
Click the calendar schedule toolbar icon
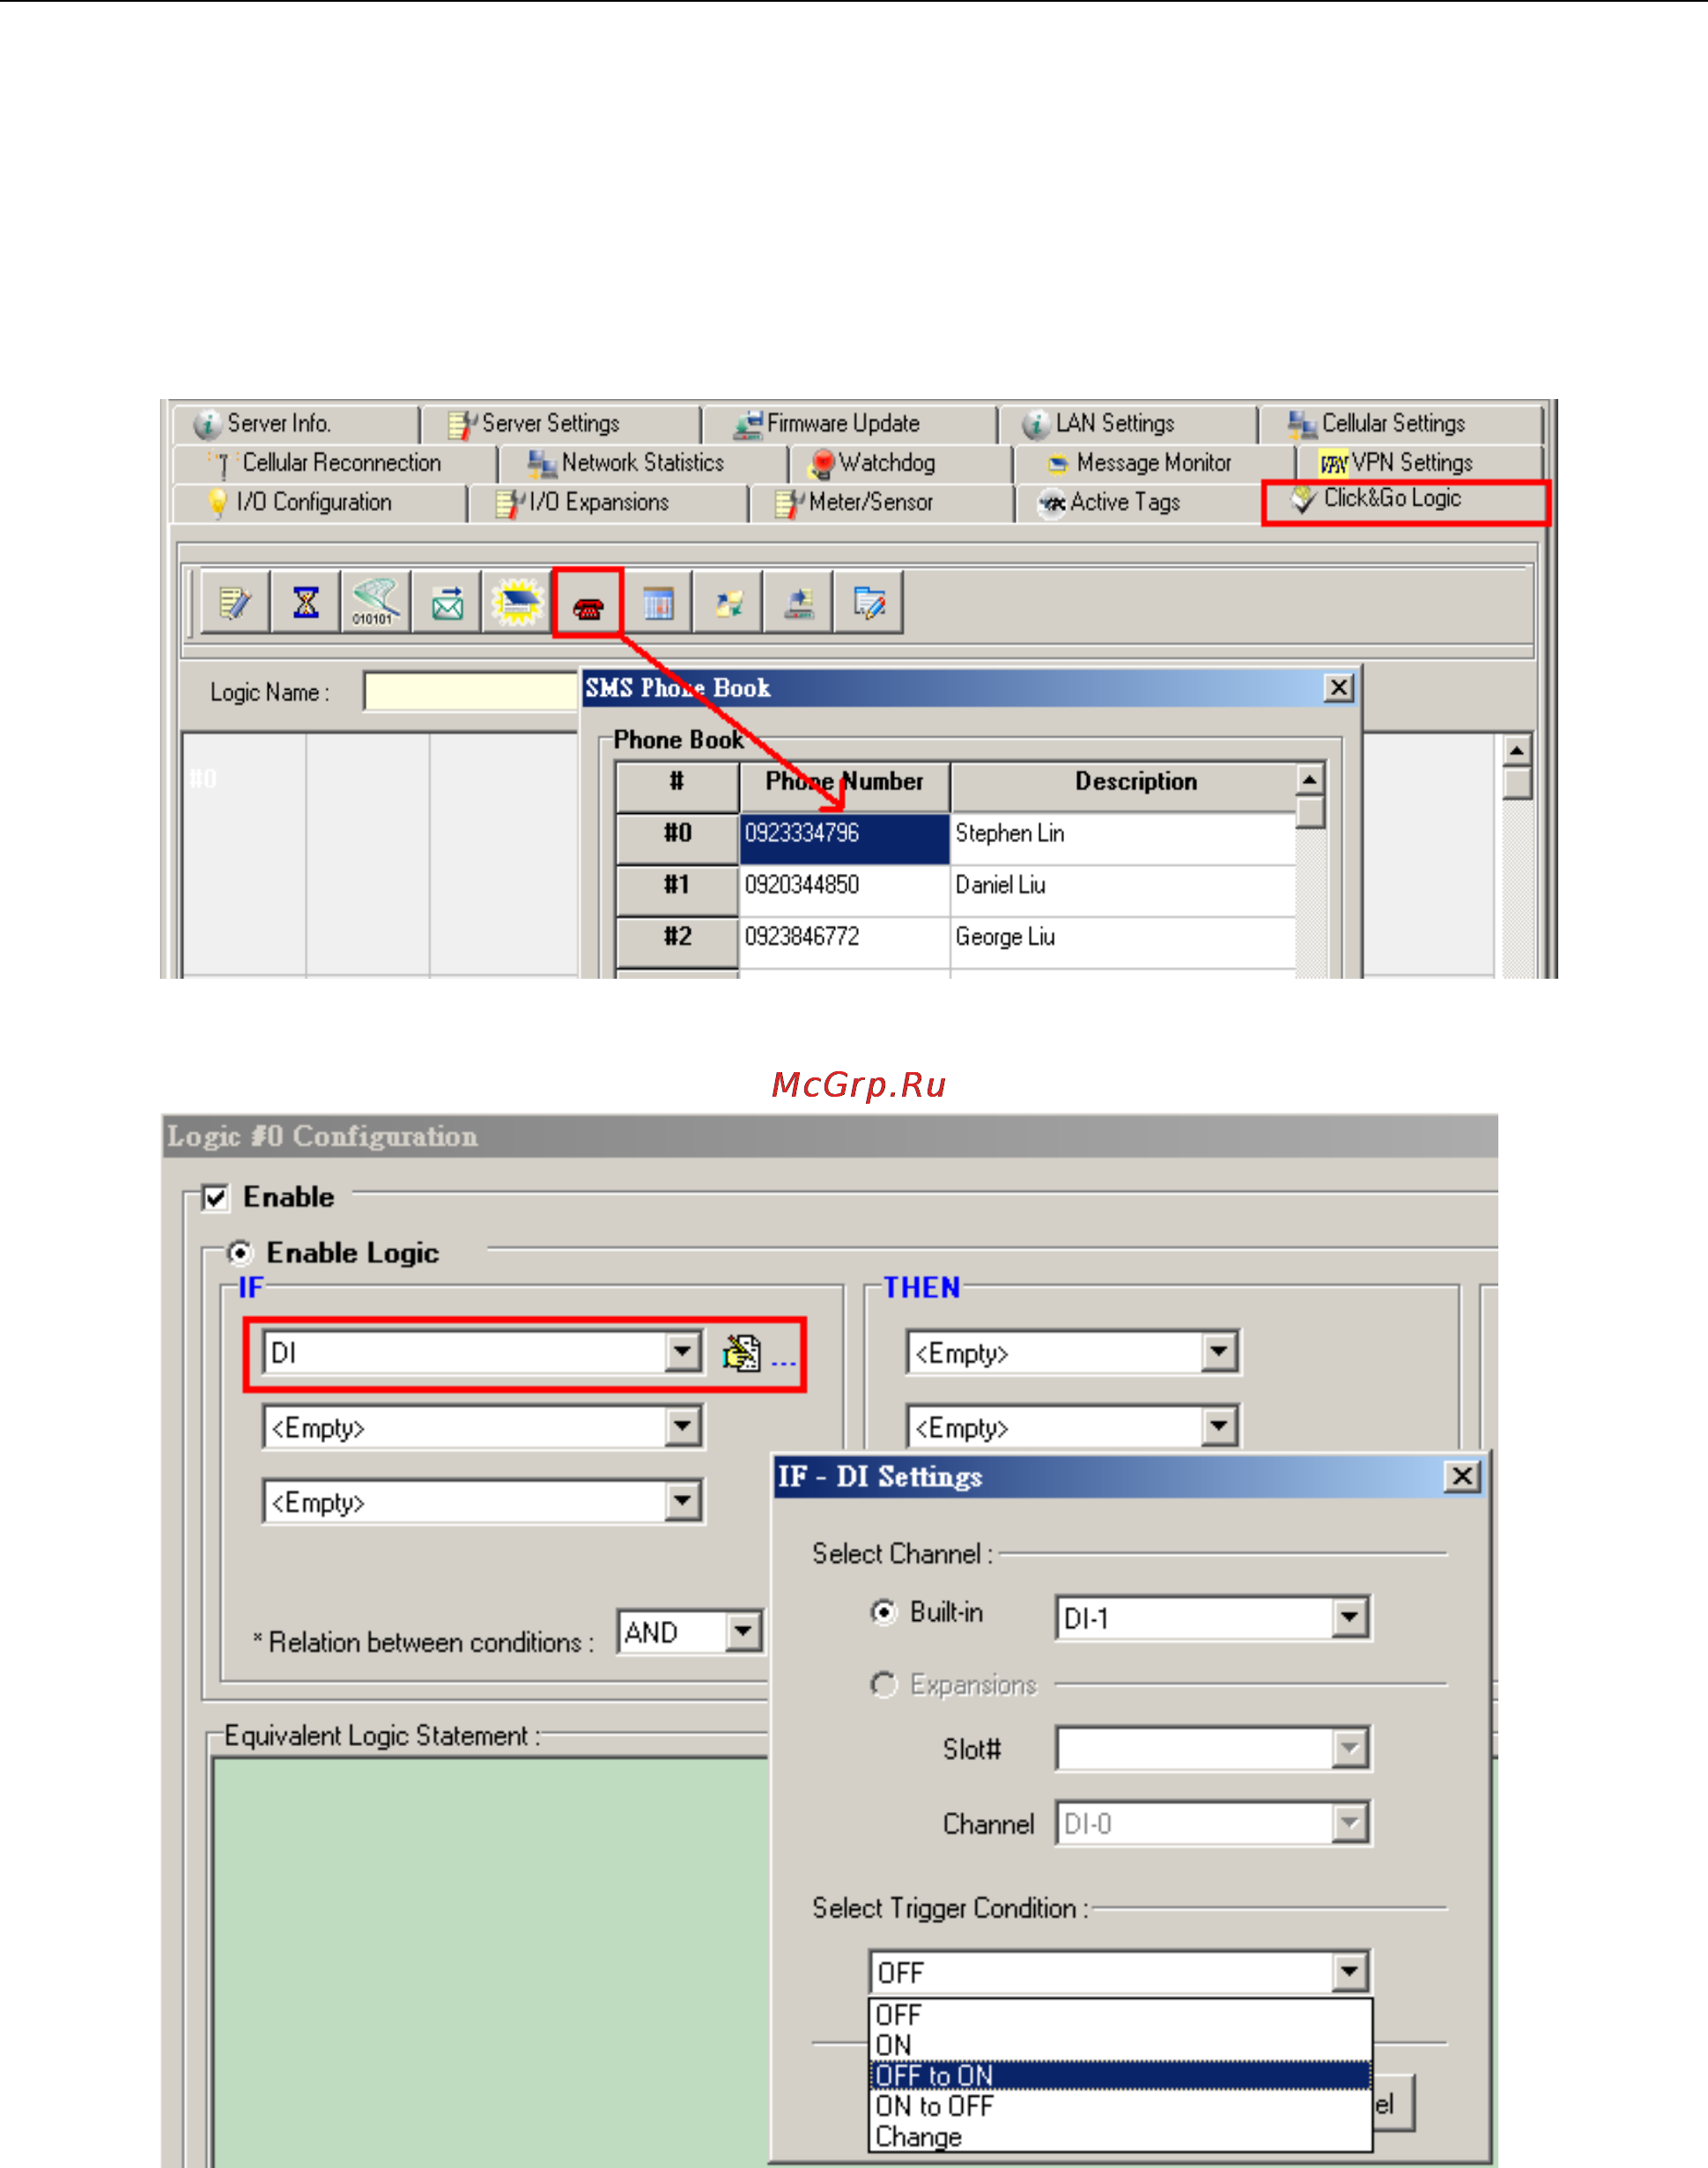coord(658,603)
